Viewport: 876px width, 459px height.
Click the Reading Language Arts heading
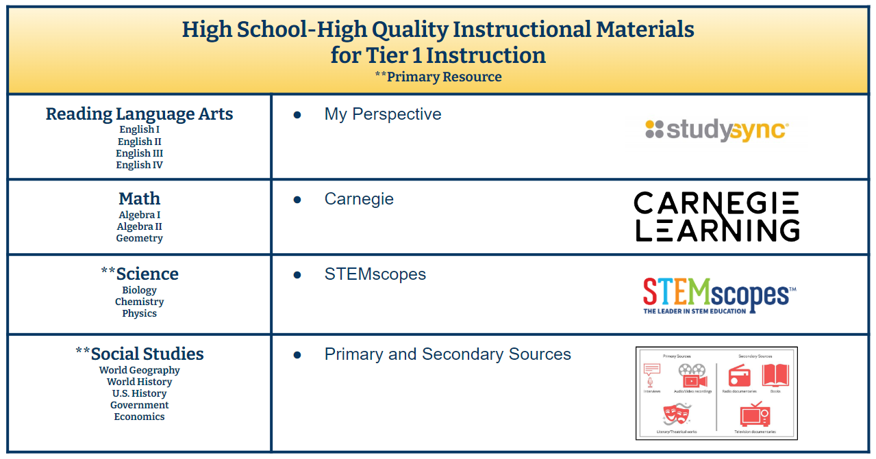(139, 114)
